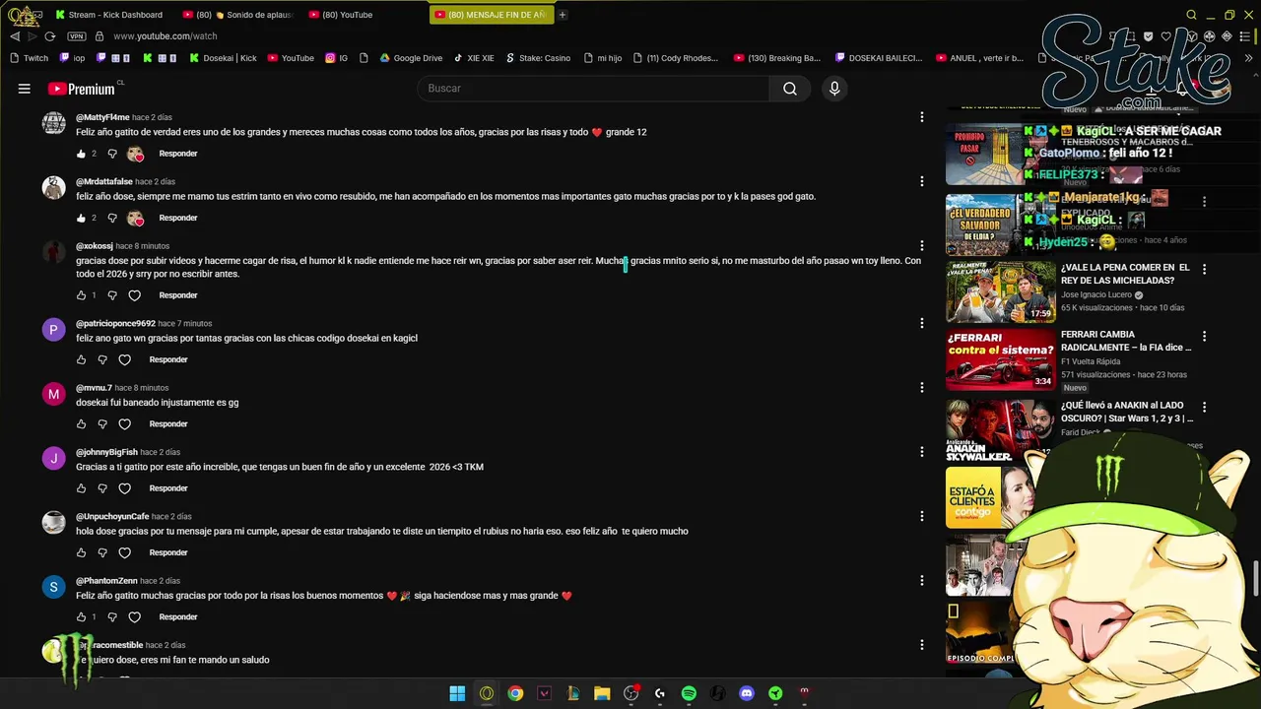Open the mi hijo bookmark
The height and width of the screenshot is (709, 1261).
[x=602, y=58]
